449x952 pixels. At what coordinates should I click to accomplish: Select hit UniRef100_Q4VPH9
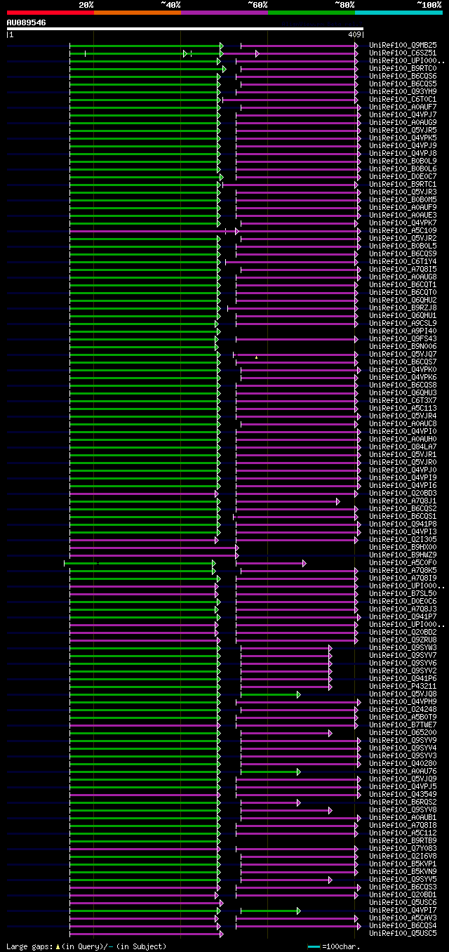(x=403, y=701)
